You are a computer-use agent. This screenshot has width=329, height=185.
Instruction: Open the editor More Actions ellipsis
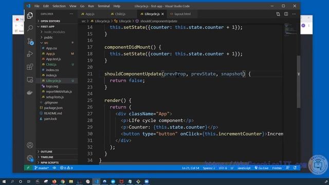pos(294,14)
